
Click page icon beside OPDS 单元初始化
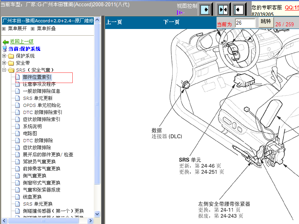18,105
